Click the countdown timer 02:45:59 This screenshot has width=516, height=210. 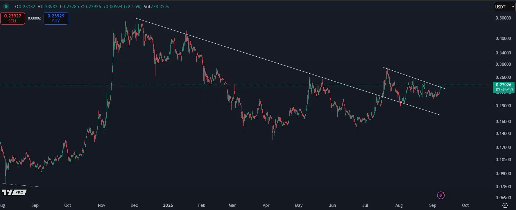click(x=504, y=90)
